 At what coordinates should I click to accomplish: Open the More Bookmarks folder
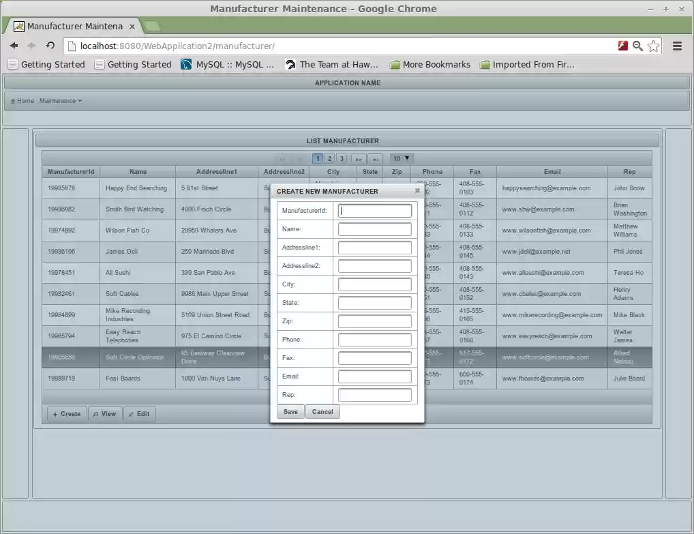[430, 65]
